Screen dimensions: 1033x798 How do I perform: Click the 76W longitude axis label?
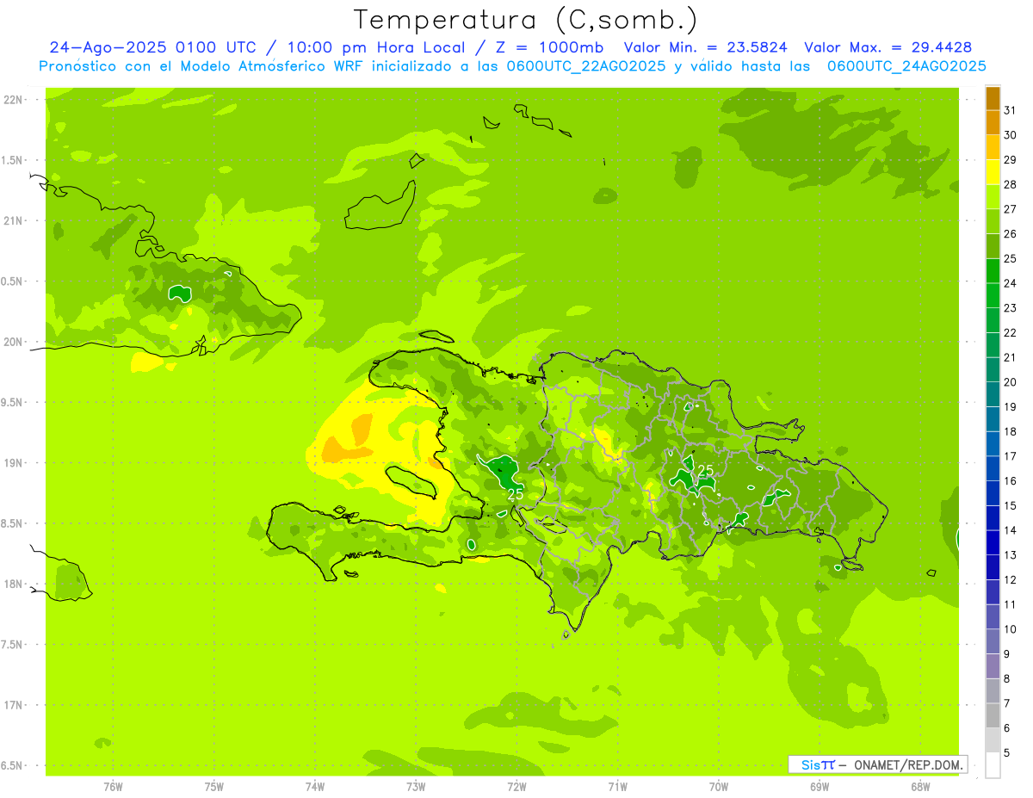click(113, 787)
